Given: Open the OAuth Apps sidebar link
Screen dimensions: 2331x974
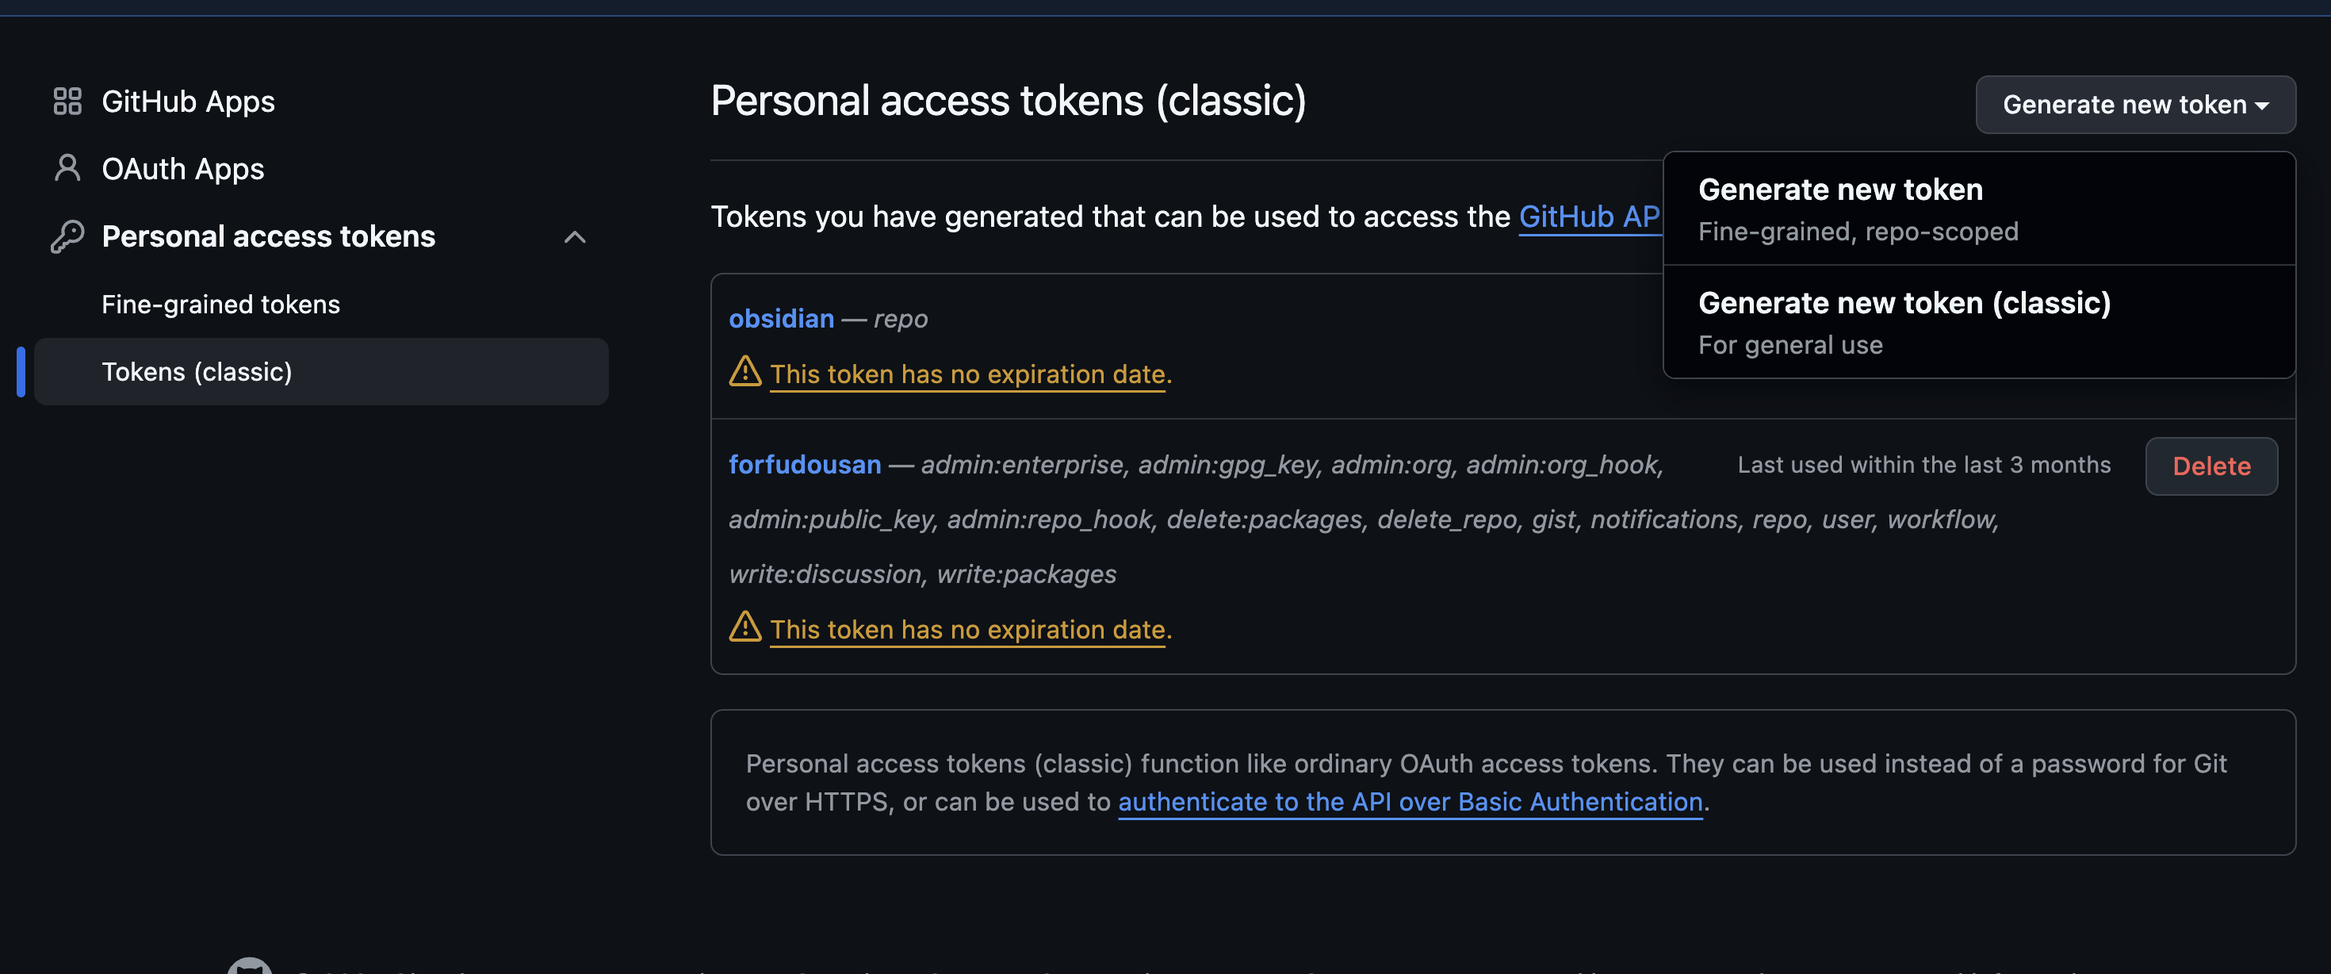Looking at the screenshot, I should pyautogui.click(x=183, y=168).
